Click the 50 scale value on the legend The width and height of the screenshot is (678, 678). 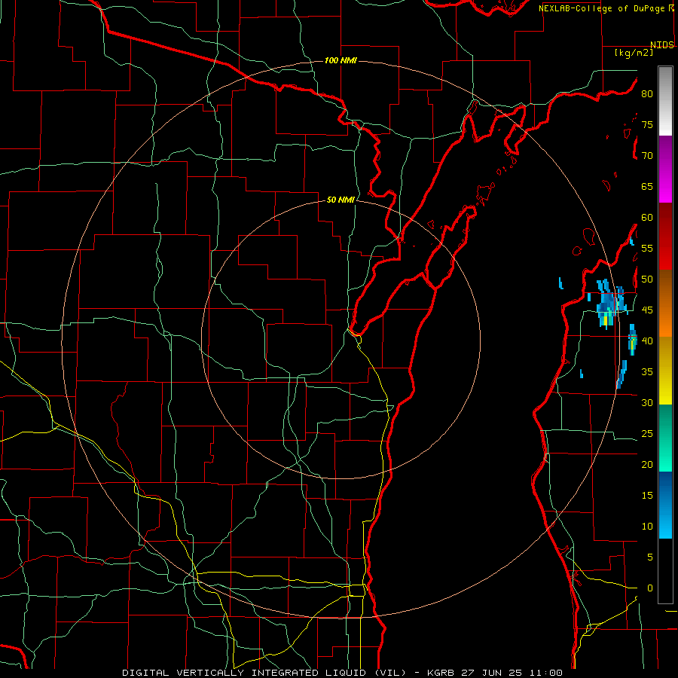[x=647, y=279]
